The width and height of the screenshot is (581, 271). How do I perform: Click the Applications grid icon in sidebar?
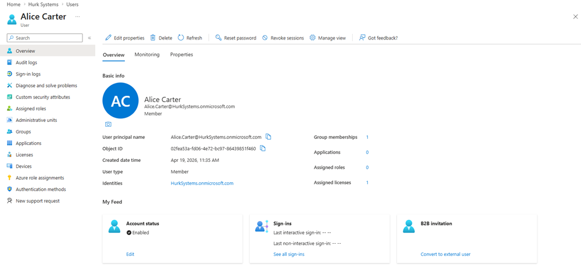coord(10,143)
